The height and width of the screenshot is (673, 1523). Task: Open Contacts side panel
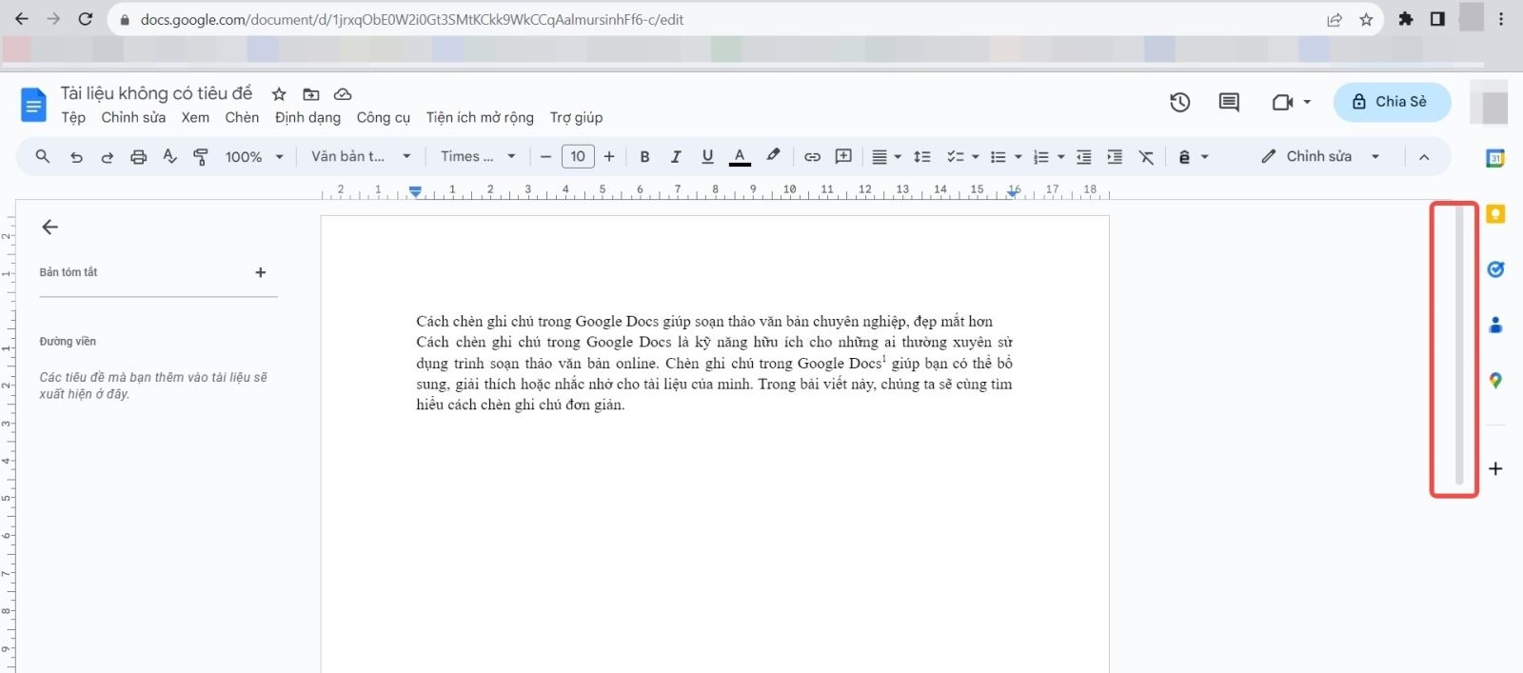[1495, 326]
